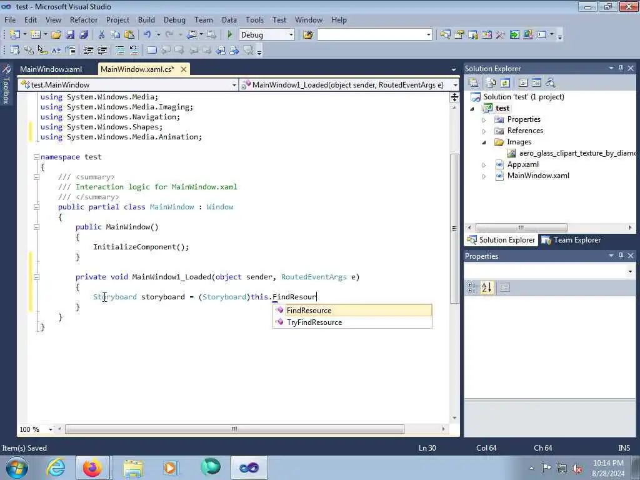640x480 pixels.
Task: Cut selection with the scissors icon
Action: pos(102,35)
